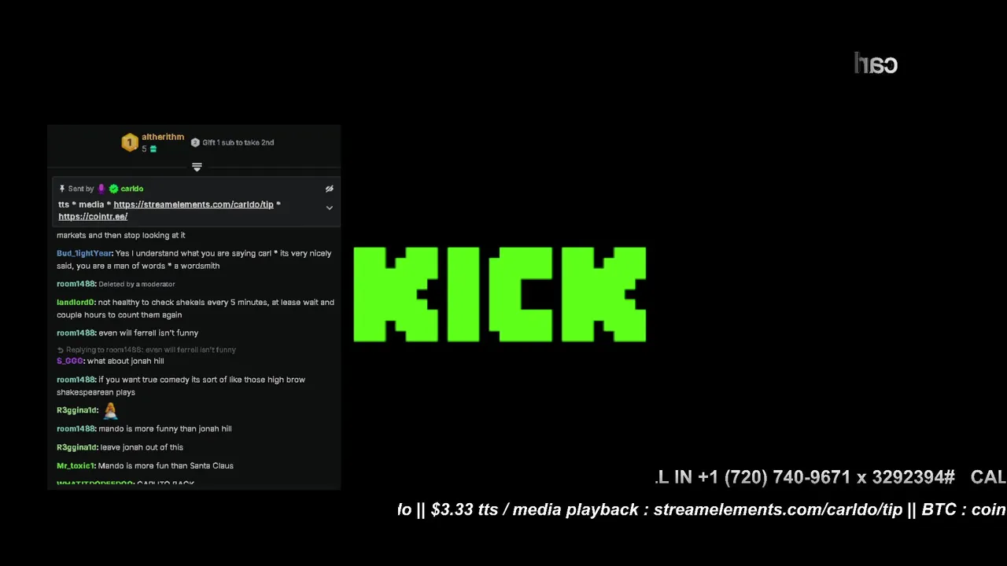Screen dimensions: 1007x566
Task: Click the silver rank 2 badge
Action: [x=195, y=142]
